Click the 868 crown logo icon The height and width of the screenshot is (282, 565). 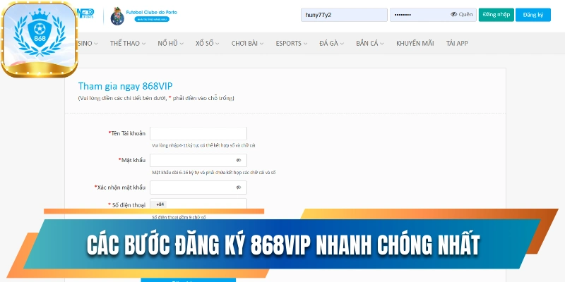pos(40,39)
